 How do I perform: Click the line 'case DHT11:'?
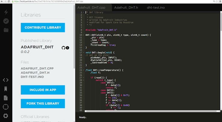[107, 83]
